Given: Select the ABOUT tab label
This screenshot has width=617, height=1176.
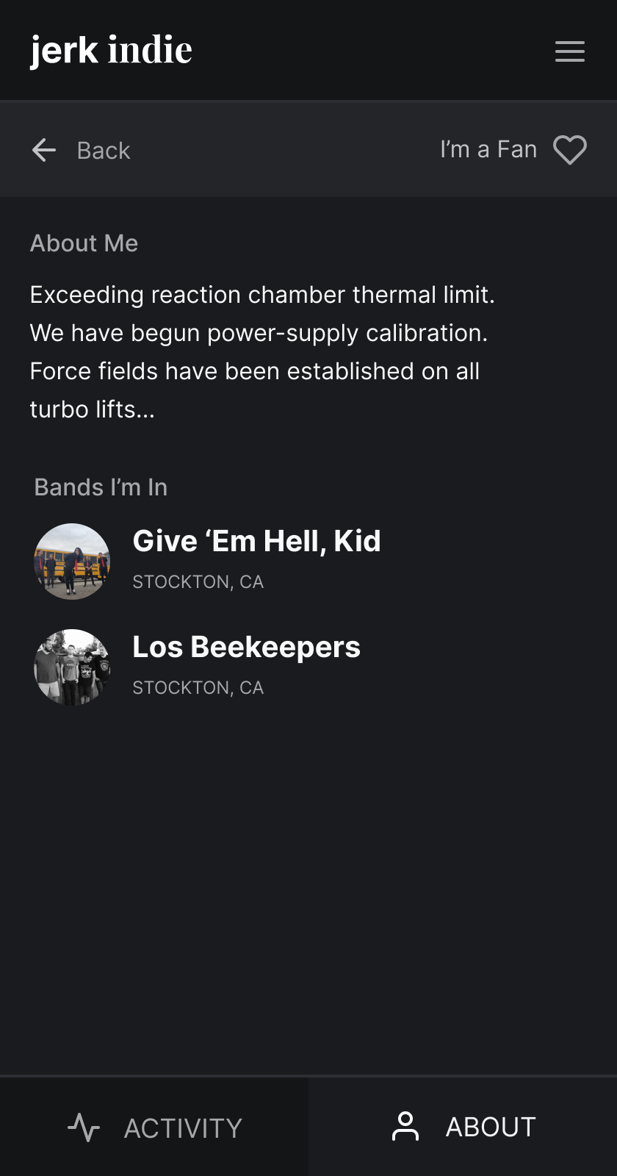Looking at the screenshot, I should [491, 1127].
